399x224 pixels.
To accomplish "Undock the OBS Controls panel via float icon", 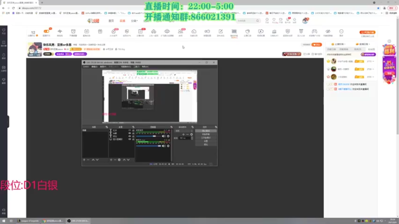I will (x=216, y=127).
